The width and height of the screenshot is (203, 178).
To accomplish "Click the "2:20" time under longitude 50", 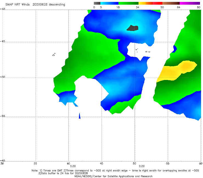I will pos(142,166).
